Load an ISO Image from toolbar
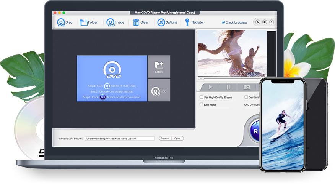335x184 pixels. click(115, 22)
